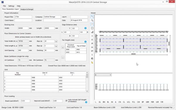Screen dimensions: 176x110
Task: Toggle the CN label display
Action: pos(120,102)
